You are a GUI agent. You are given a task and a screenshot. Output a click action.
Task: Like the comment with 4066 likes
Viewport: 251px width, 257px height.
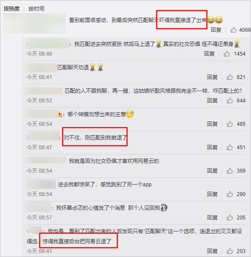[233, 30]
